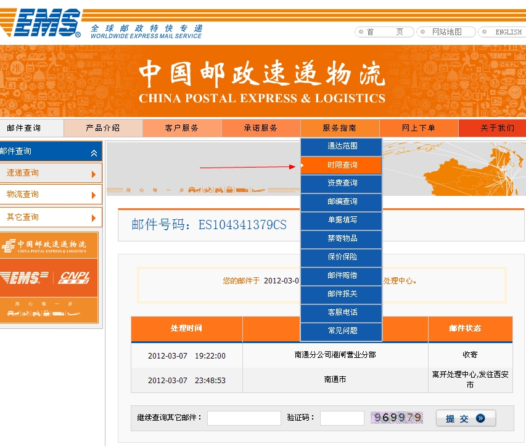Click the 收寄 status cell
526x446 pixels.
point(471,355)
